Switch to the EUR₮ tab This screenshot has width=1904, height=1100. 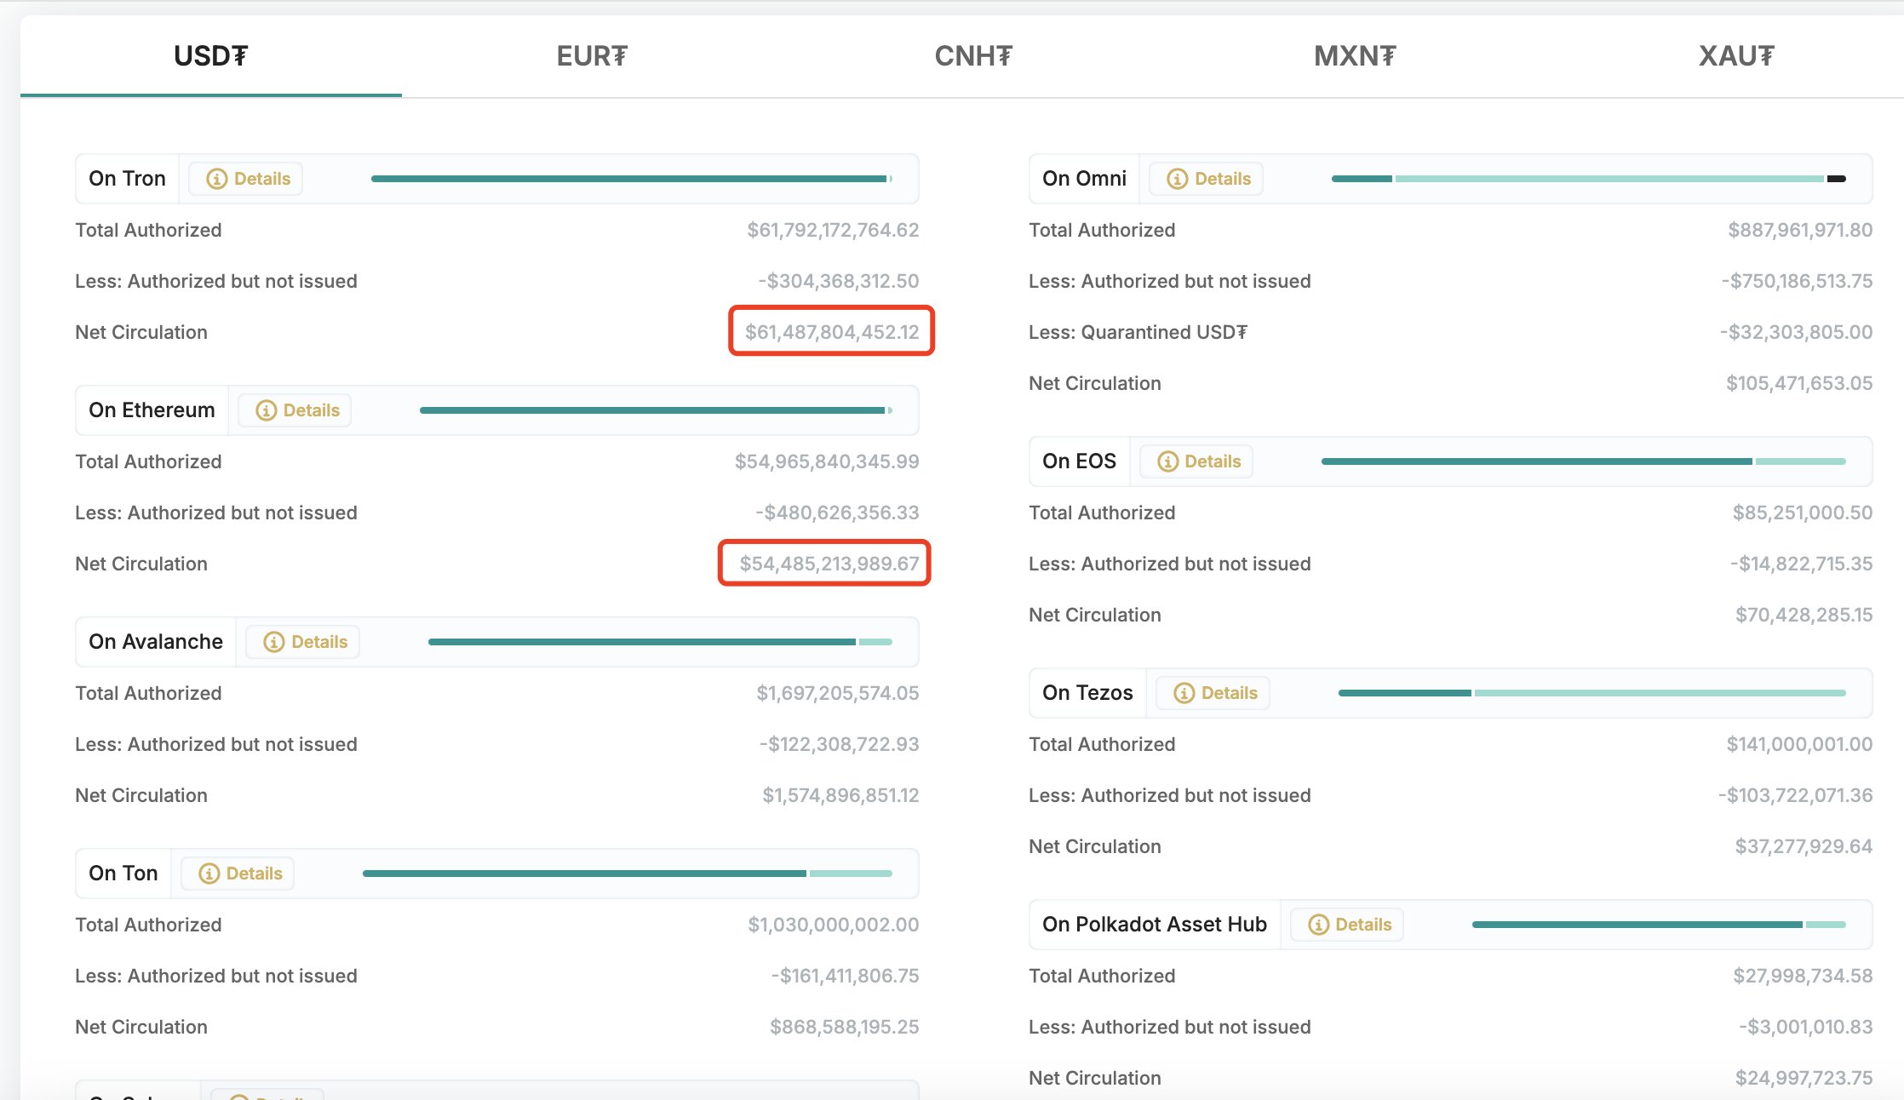pos(592,56)
